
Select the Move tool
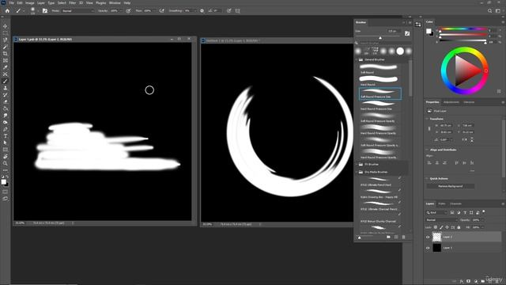(x=6, y=26)
